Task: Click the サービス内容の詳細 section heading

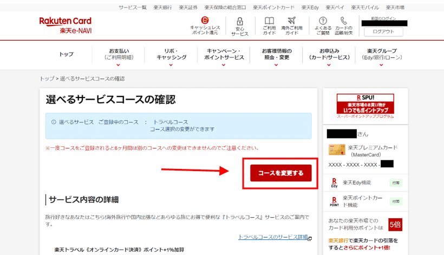Action: pyautogui.click(x=83, y=200)
